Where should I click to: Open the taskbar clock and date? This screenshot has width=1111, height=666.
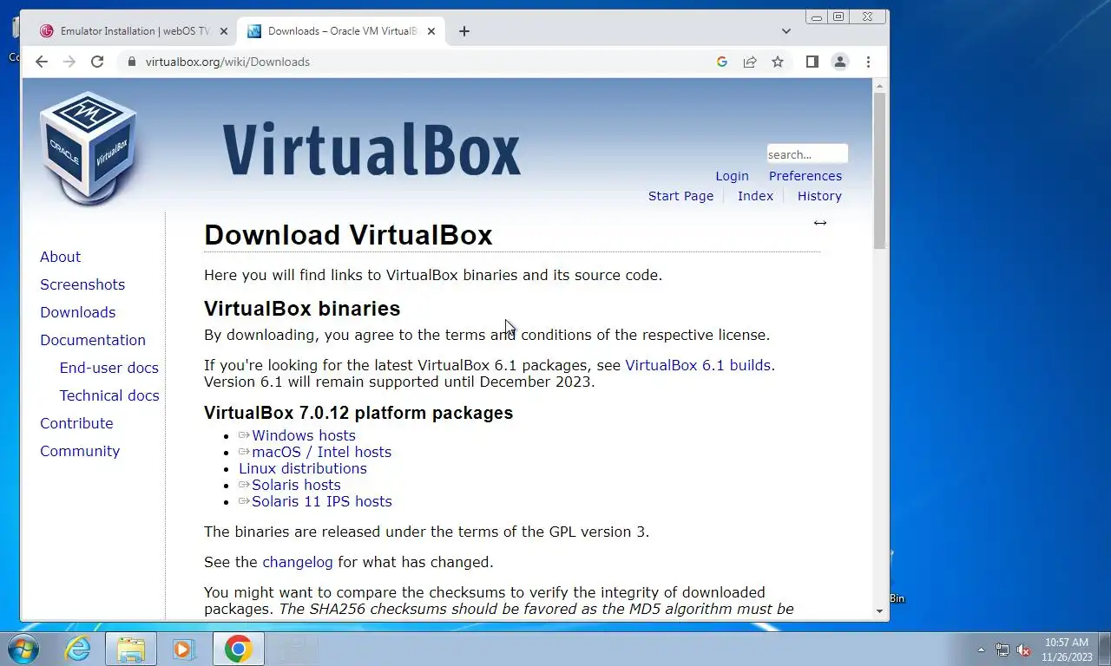click(1066, 650)
